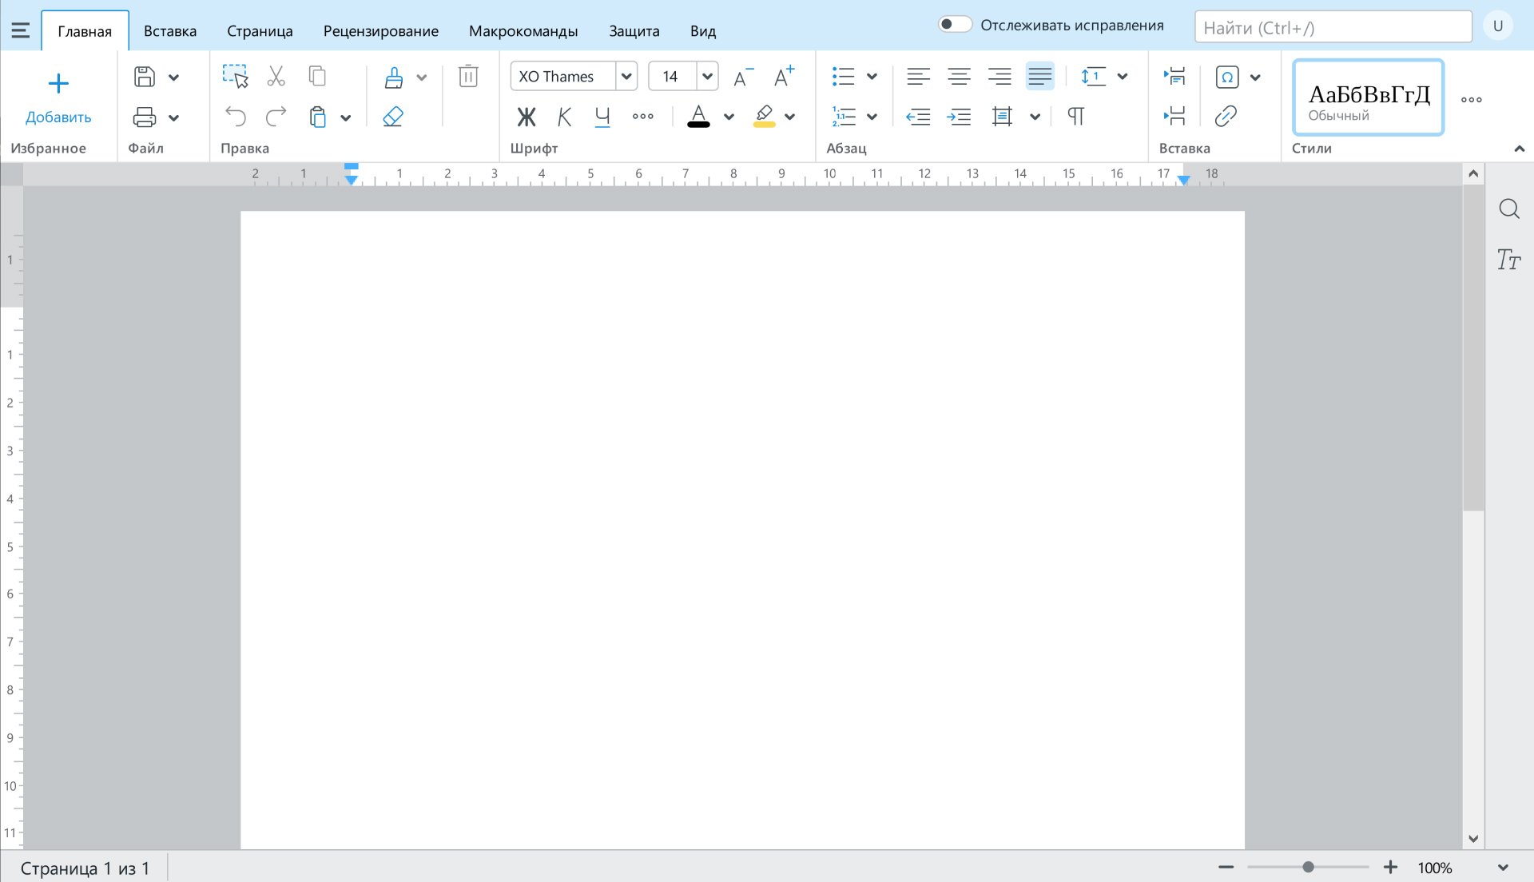
Task: Select the Обычный style preview
Action: pyautogui.click(x=1368, y=97)
